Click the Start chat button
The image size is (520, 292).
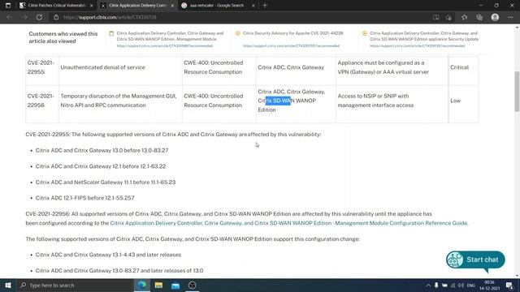click(x=475, y=260)
